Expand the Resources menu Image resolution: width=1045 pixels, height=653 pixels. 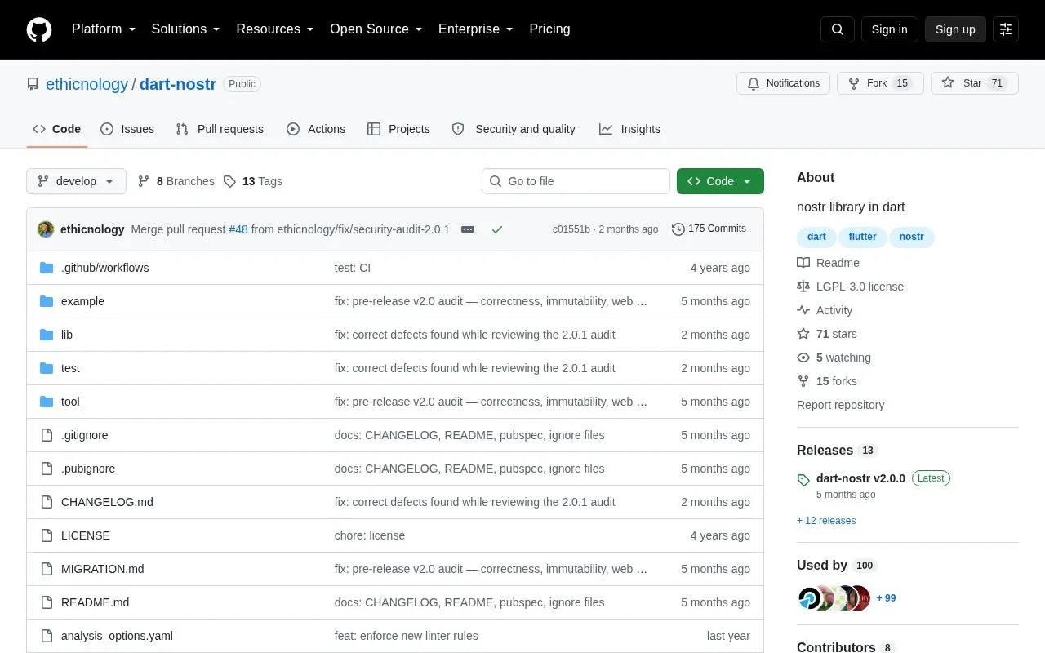tap(275, 29)
